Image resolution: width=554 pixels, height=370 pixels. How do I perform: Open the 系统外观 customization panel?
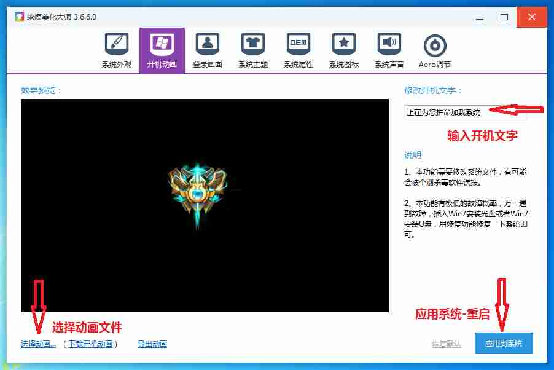click(x=116, y=49)
